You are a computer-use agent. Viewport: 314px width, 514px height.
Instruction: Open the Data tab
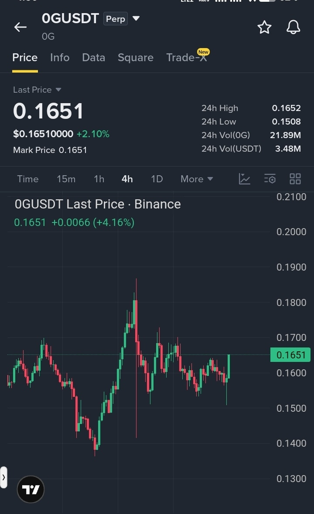point(93,58)
